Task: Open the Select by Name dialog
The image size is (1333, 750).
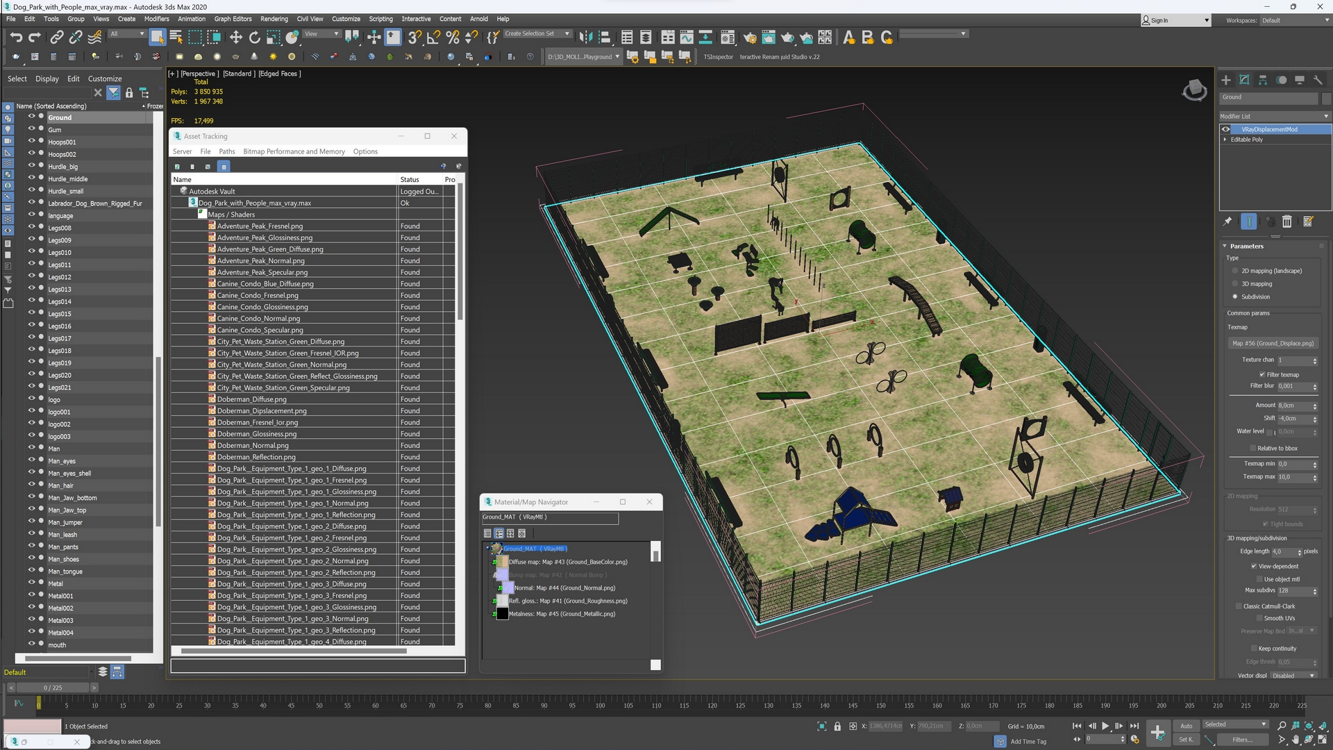Action: coord(176,37)
